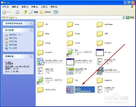This screenshot has height=107, width=136.
Task: Open the clr folder
Action: coord(40,24)
